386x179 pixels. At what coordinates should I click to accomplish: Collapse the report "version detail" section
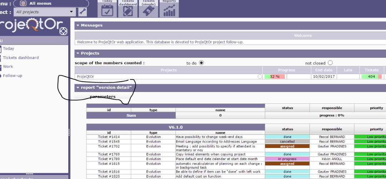tap(78, 87)
